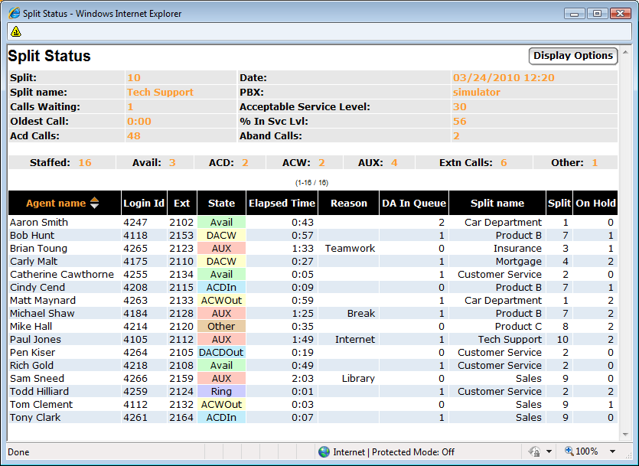Click the date value 03/24/2010 12:20

coord(504,78)
